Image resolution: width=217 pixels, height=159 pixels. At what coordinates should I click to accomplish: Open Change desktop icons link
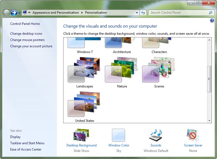[26, 34]
